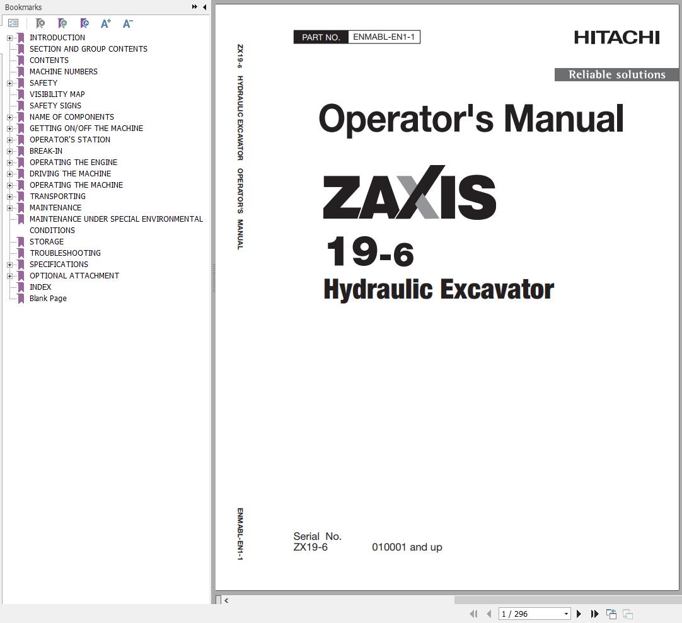
Task: Open the Blank Page bookmark
Action: [48, 298]
